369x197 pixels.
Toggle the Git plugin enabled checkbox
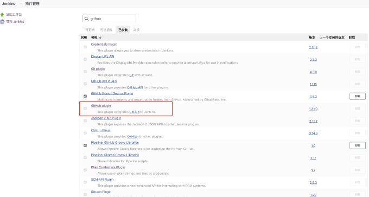click(x=85, y=72)
